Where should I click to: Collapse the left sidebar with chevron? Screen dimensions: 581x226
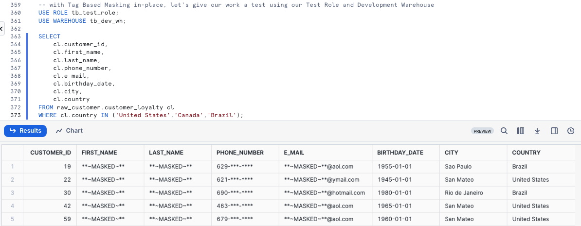click(1, 29)
